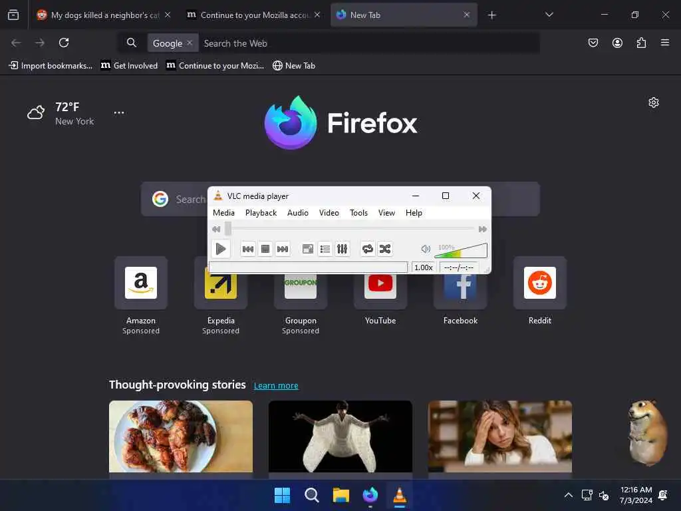This screenshot has width=681, height=511.
Task: Toggle VLC fullscreen video button
Action: [308, 249]
